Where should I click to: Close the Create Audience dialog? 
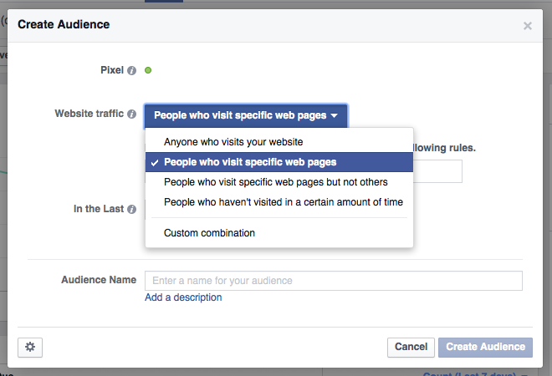(528, 26)
